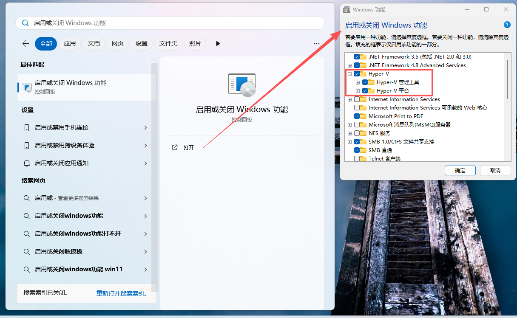This screenshot has height=318, width=517.
Task: Uncheck SMB 直通 checkbox
Action: click(357, 150)
